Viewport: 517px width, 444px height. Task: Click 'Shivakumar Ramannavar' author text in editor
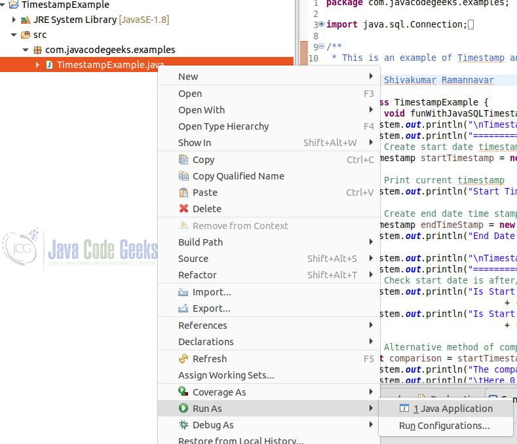tap(438, 80)
